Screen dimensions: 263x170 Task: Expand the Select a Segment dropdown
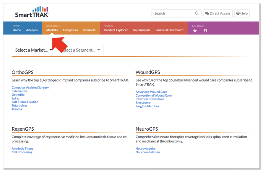[x=80, y=50]
